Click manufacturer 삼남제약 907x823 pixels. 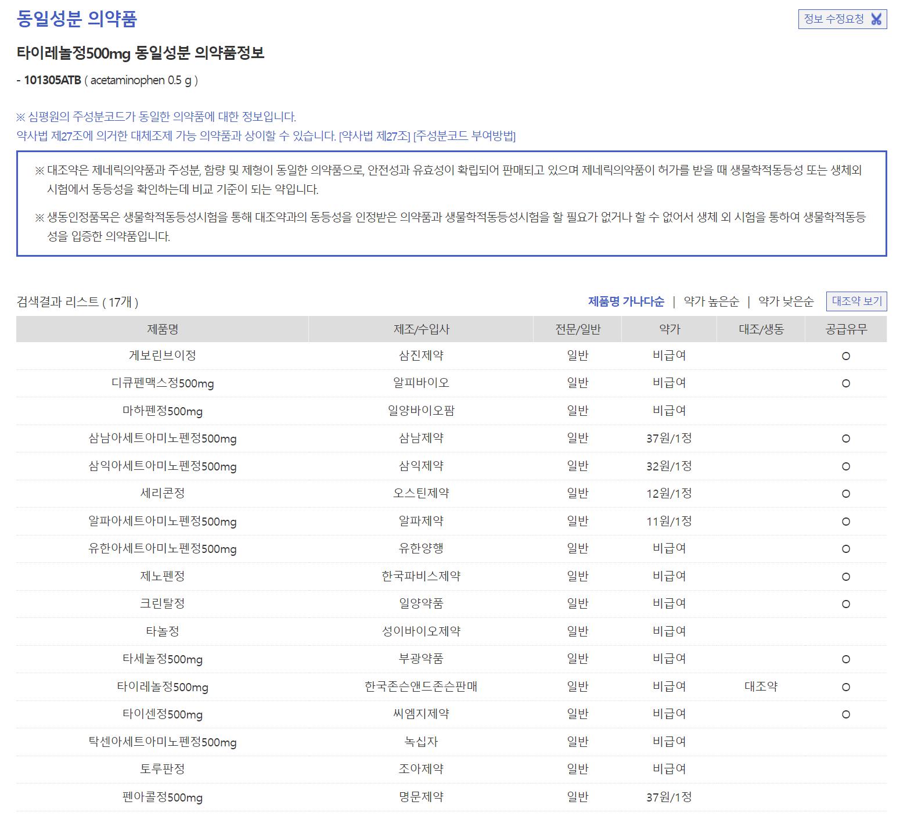(x=421, y=438)
